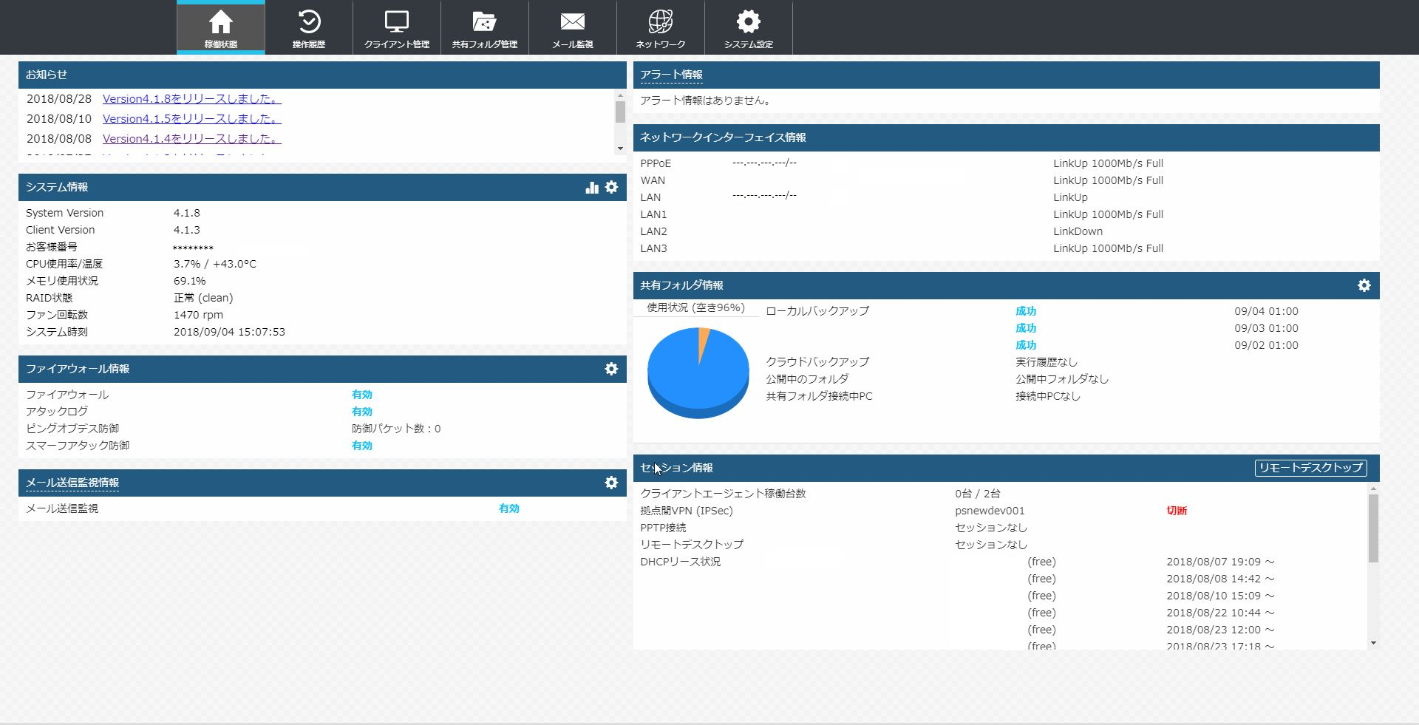Click memory usage value 69.1%
Screen dimensions: 1419x725
(x=190, y=281)
